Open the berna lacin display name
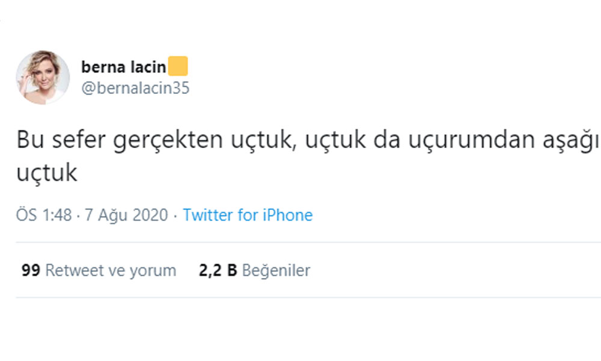The width and height of the screenshot is (601, 361). point(123,67)
